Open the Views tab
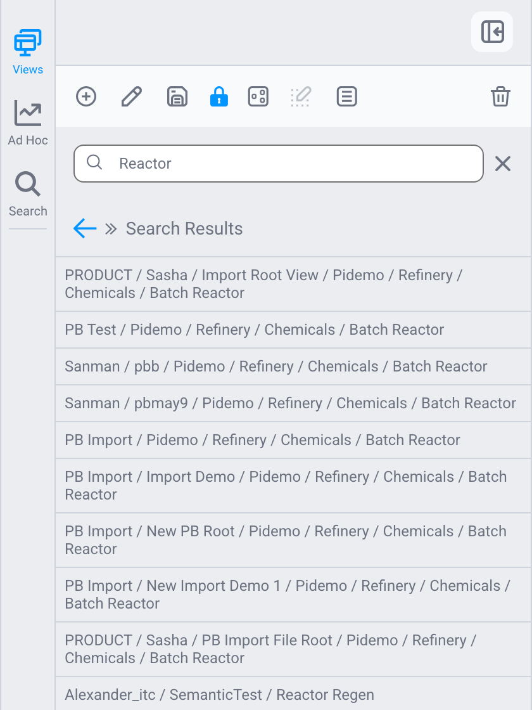This screenshot has height=710, width=532. pyautogui.click(x=28, y=52)
